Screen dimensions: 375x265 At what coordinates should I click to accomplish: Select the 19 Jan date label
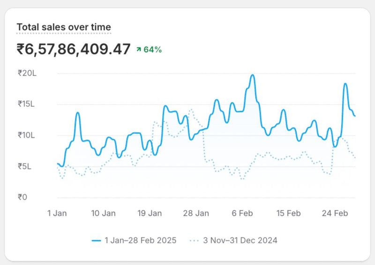(150, 213)
